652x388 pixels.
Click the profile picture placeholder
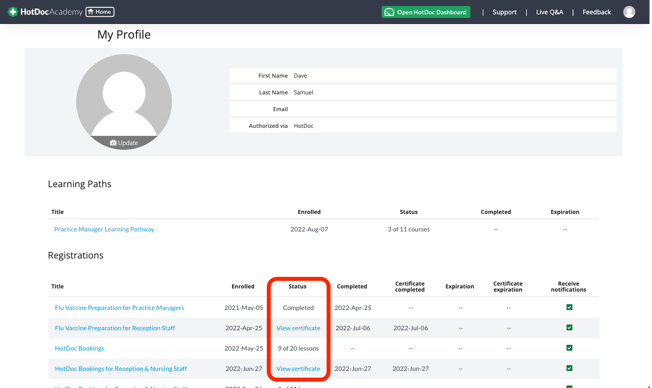[124, 102]
